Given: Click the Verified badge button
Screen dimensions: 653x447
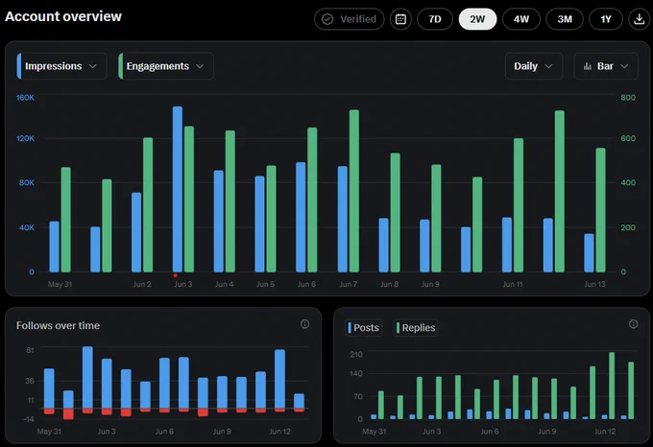Looking at the screenshot, I should tap(349, 19).
